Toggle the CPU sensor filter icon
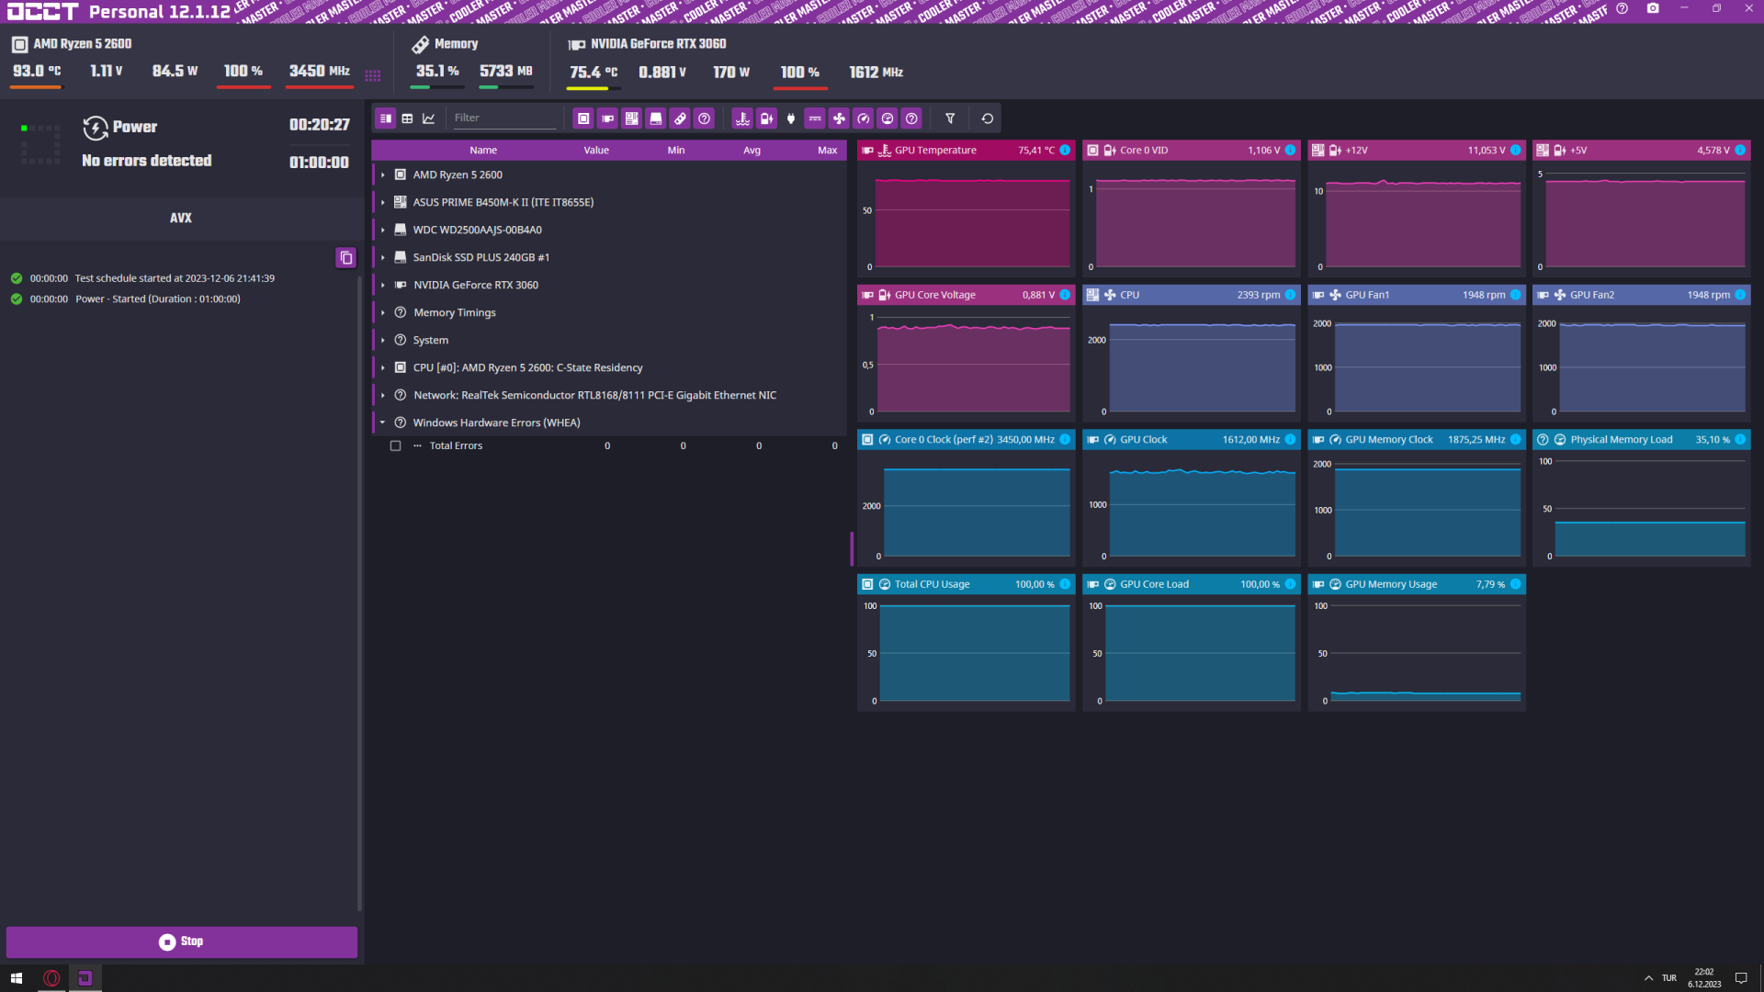Image resolution: width=1764 pixels, height=992 pixels. click(583, 118)
